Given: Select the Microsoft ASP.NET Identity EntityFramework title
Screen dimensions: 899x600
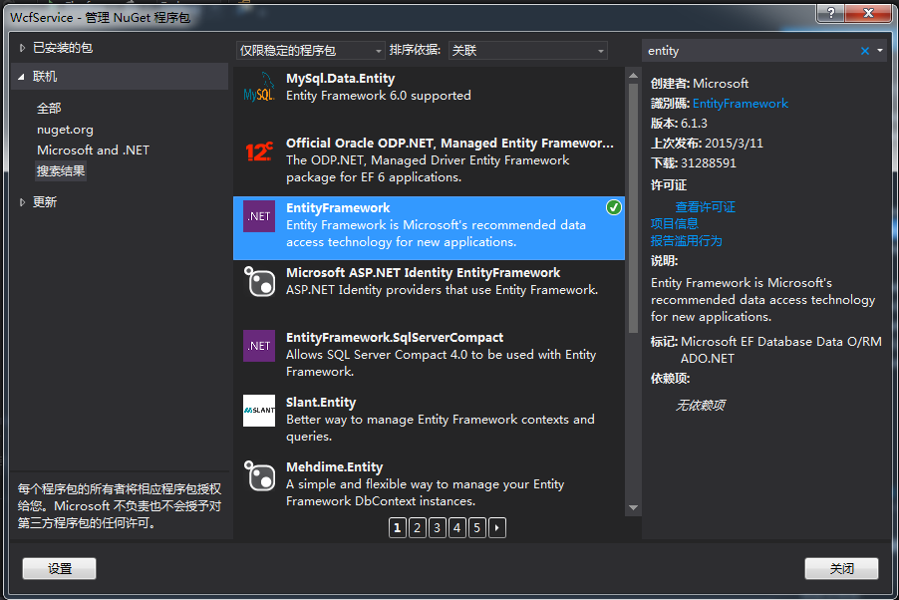Looking at the screenshot, I should click(424, 273).
